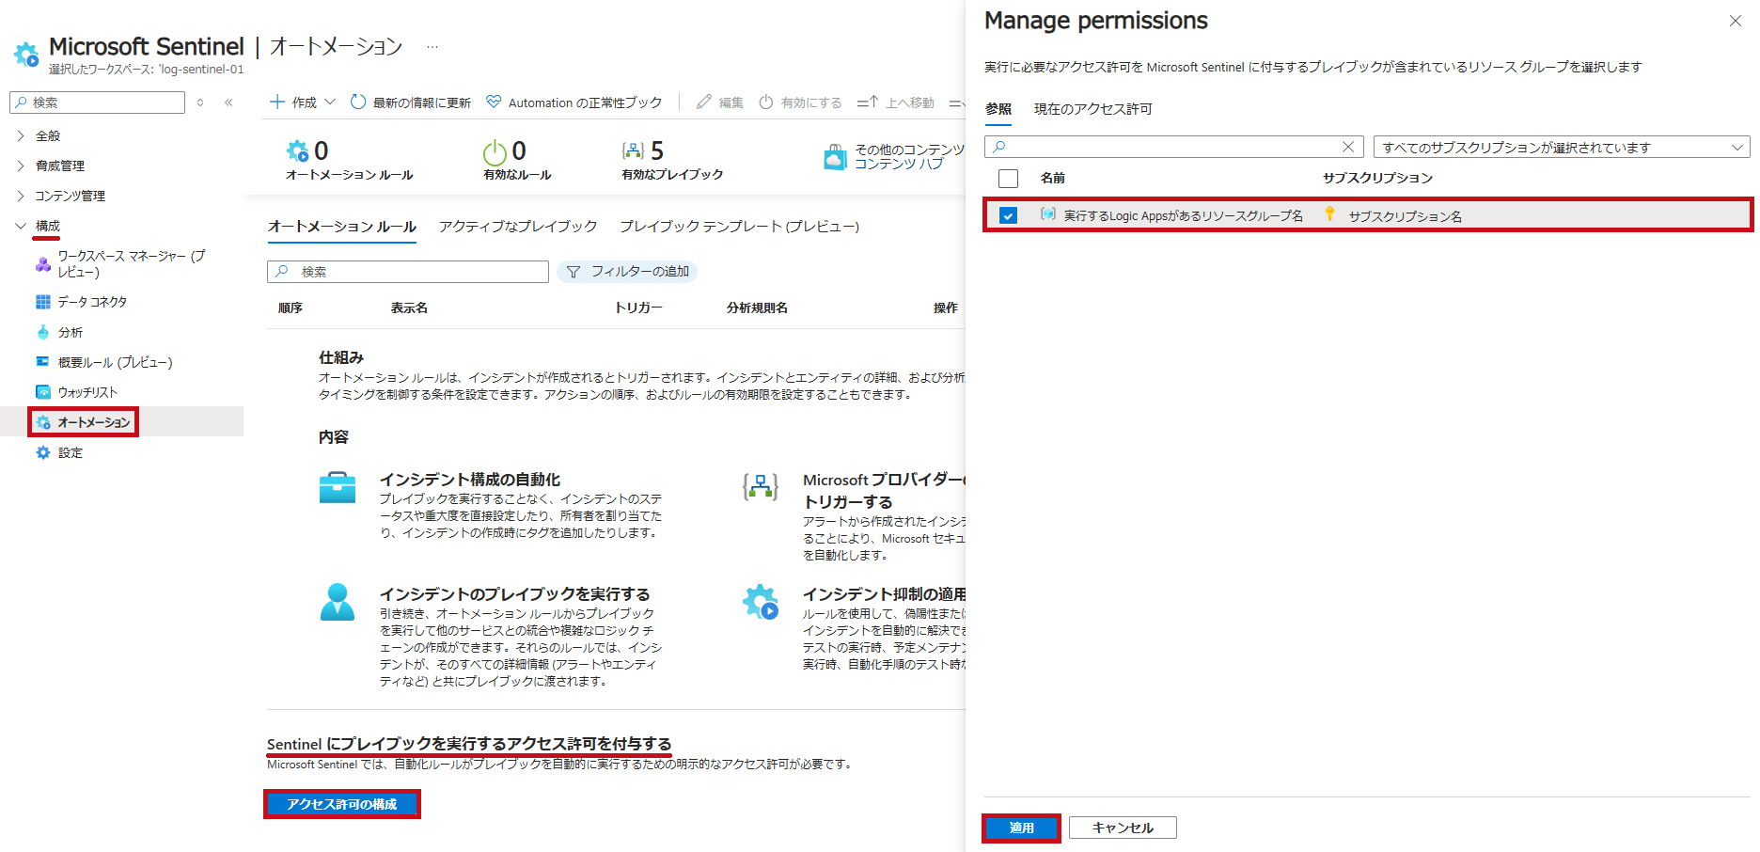Collapse the 構成 section
This screenshot has height=852, width=1760.
(21, 226)
